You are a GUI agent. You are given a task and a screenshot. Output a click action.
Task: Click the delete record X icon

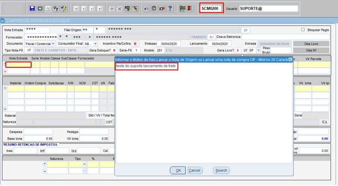click(119, 8)
